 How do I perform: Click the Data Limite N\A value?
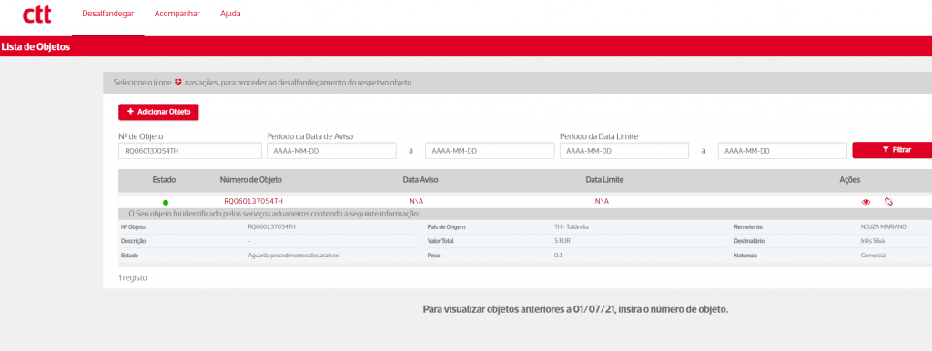pyautogui.click(x=602, y=201)
